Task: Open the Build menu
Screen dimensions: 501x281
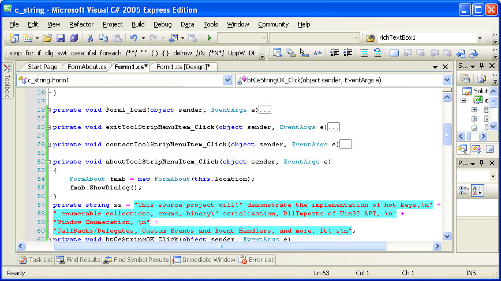Action: pyautogui.click(x=138, y=24)
